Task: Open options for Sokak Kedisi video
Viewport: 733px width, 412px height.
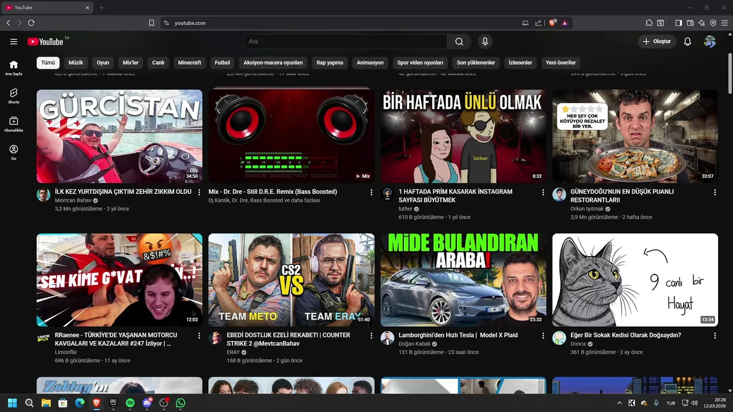Action: point(715,335)
